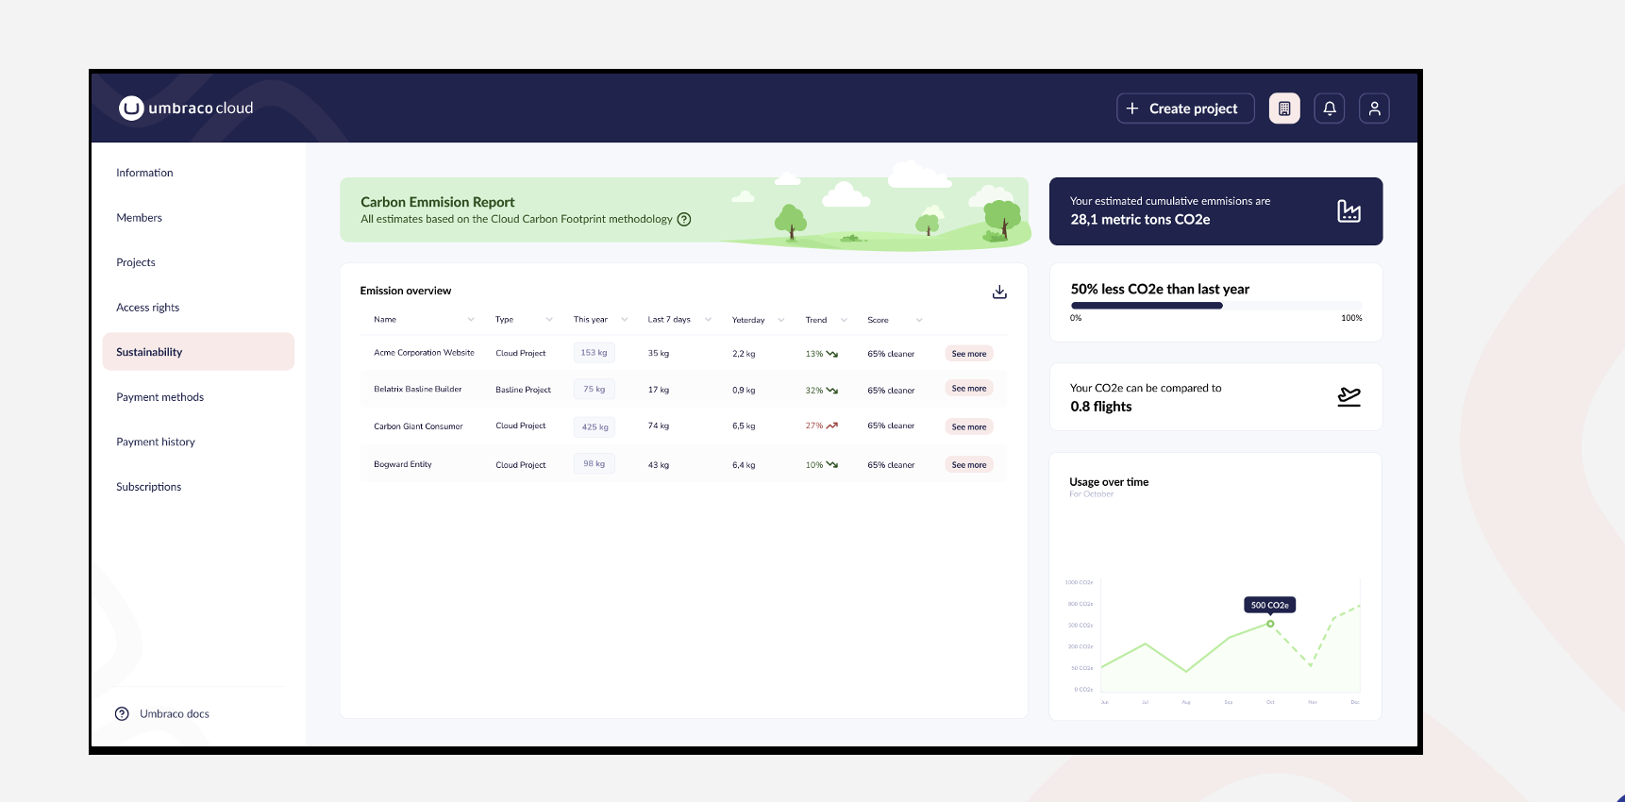
Task: Expand the Trend column chevron
Action: click(844, 320)
